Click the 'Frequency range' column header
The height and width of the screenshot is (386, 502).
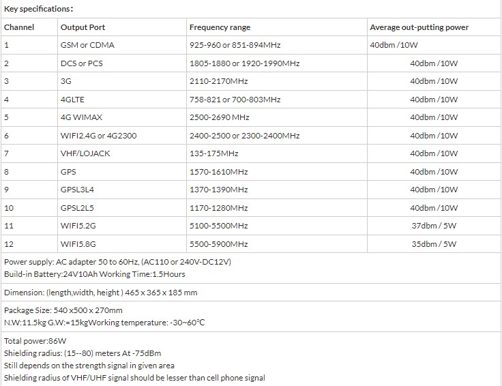[220, 27]
